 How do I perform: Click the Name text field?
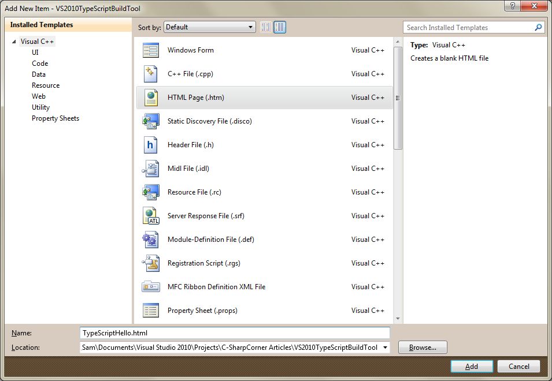tap(235, 333)
